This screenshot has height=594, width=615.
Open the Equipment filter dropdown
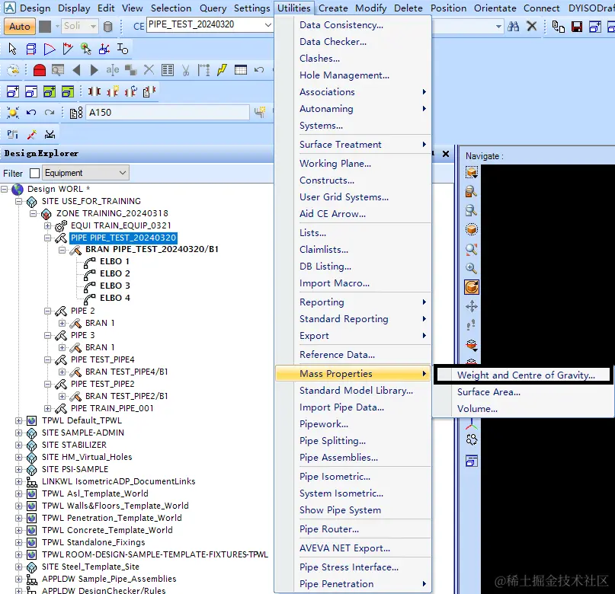[x=85, y=173]
